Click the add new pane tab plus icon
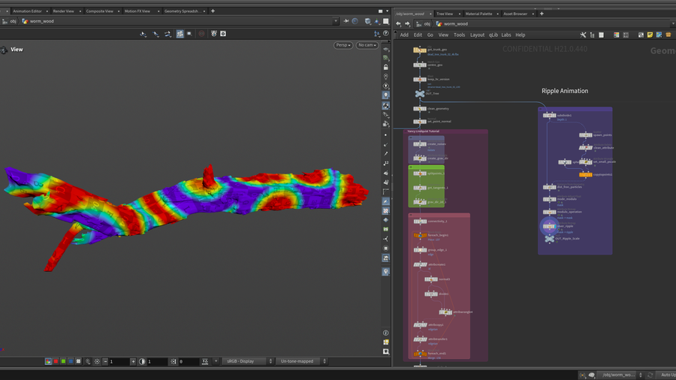This screenshot has width=676, height=380. tap(213, 11)
